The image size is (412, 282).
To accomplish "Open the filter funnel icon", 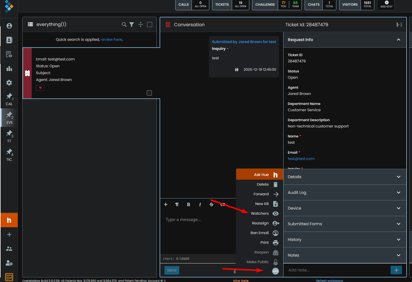I will pos(132,25).
